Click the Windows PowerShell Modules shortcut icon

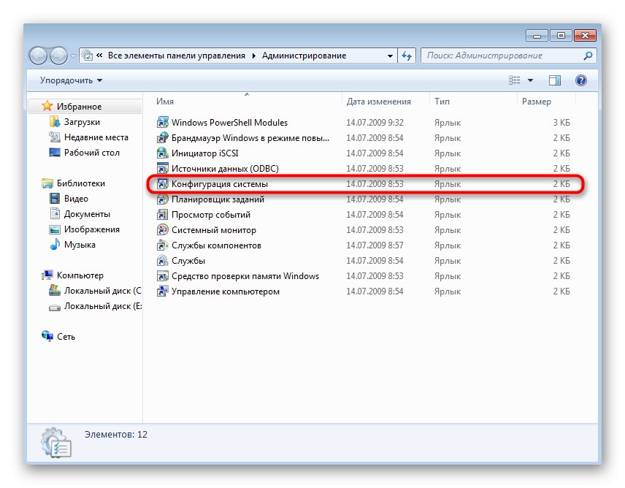tap(162, 123)
